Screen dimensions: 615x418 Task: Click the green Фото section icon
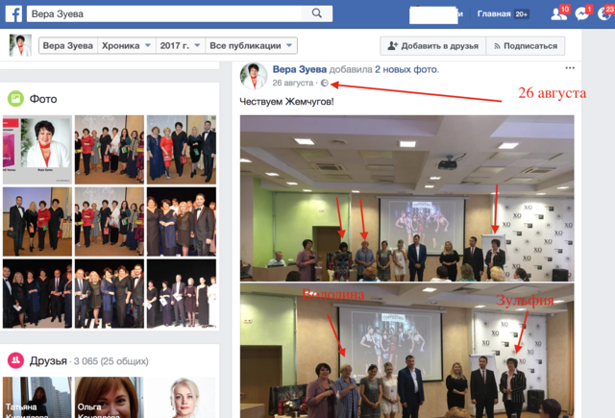click(15, 99)
